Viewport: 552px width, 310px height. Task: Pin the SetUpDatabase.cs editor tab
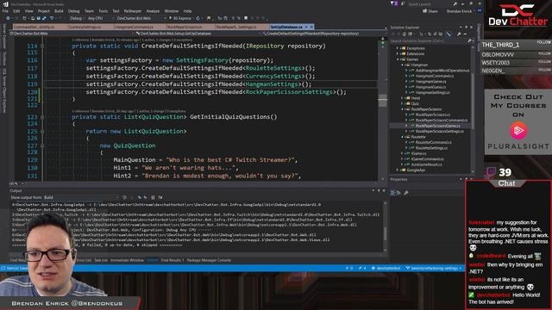(306, 27)
